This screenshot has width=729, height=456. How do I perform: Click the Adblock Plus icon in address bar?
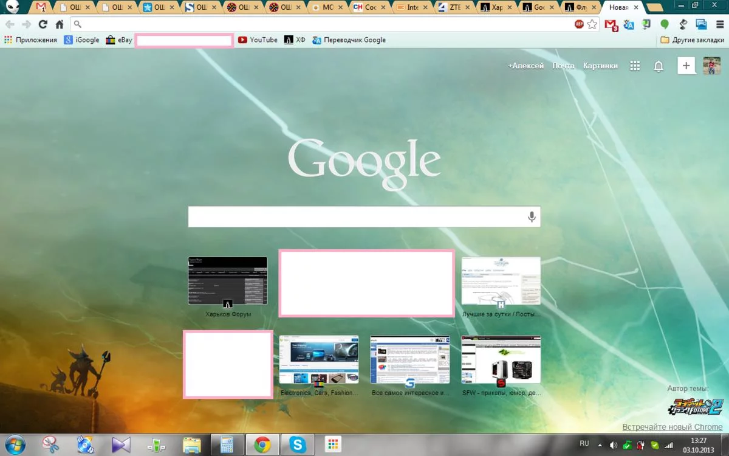click(579, 24)
